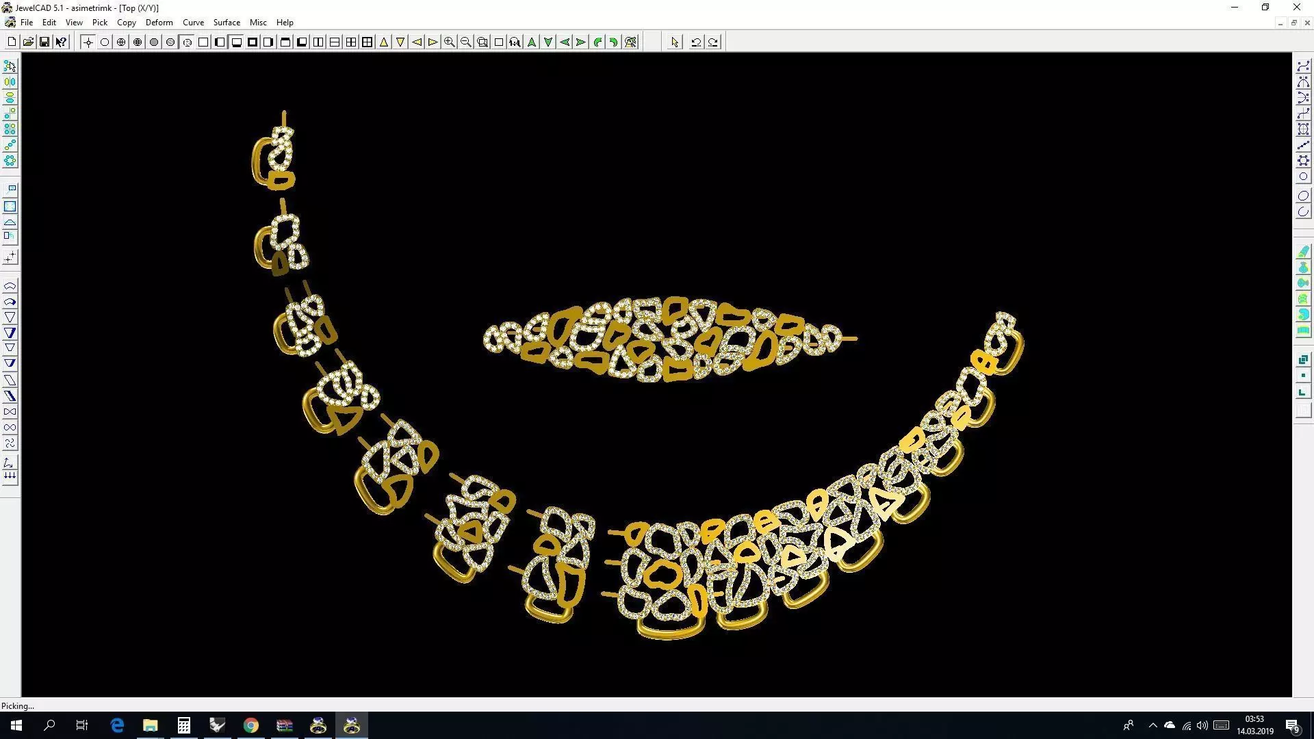The height and width of the screenshot is (739, 1314).
Task: Show hidden system tray icons chevron
Action: 1152,725
